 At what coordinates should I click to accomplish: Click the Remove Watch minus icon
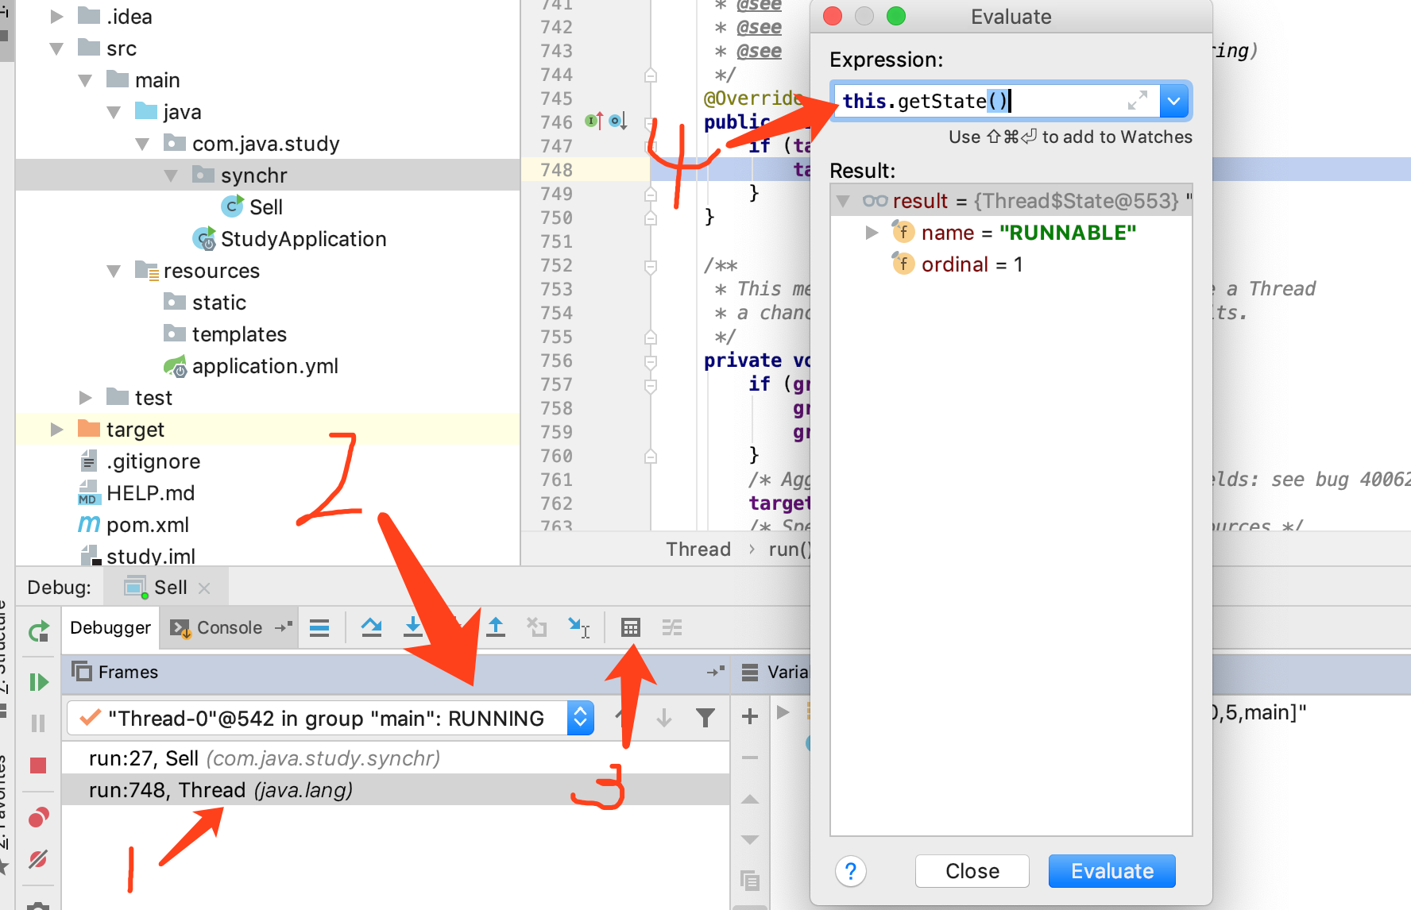pyautogui.click(x=749, y=758)
